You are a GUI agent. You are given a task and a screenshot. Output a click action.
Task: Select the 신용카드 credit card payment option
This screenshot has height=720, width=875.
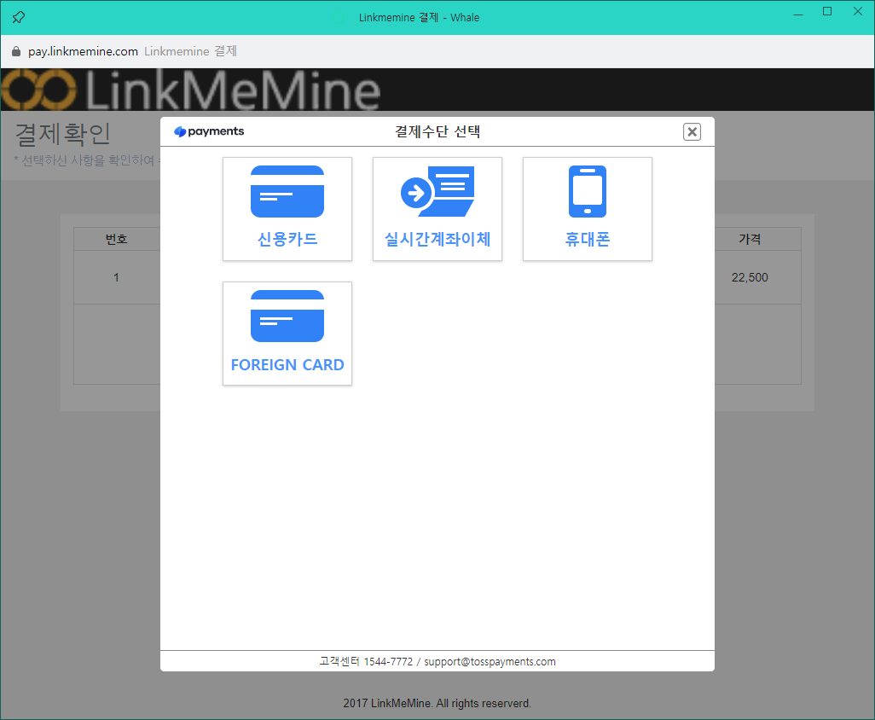point(287,209)
